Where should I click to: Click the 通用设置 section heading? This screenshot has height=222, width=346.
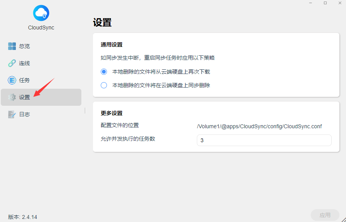coord(112,45)
